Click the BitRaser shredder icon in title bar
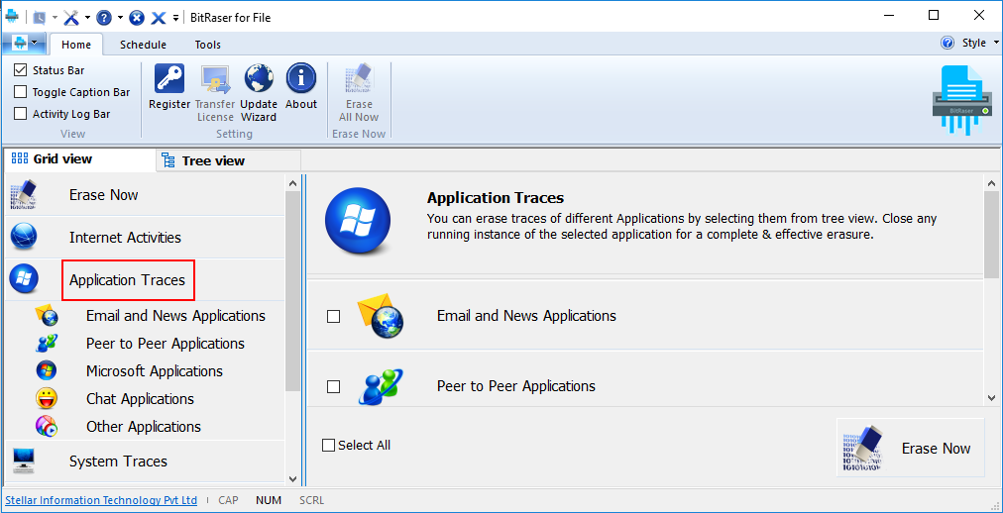The width and height of the screenshot is (1003, 513). pos(12,16)
